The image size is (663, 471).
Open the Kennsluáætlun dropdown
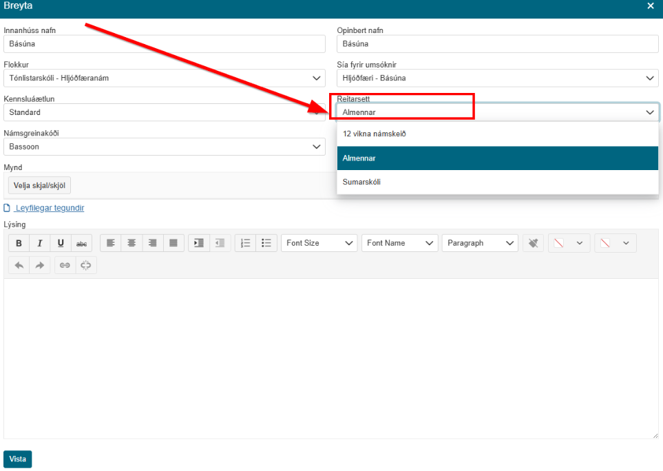coord(165,112)
